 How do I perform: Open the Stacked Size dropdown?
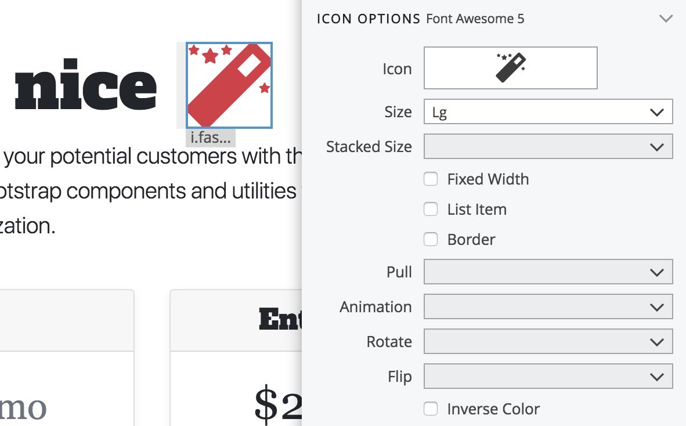(548, 146)
